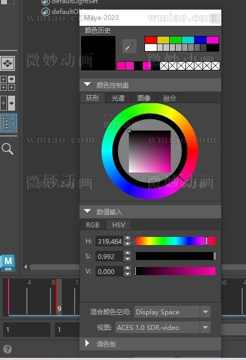246x360 pixels.
Task: Choose the blue preset swatch
Action: 200,40
